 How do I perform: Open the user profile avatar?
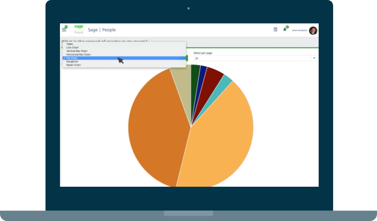(313, 31)
